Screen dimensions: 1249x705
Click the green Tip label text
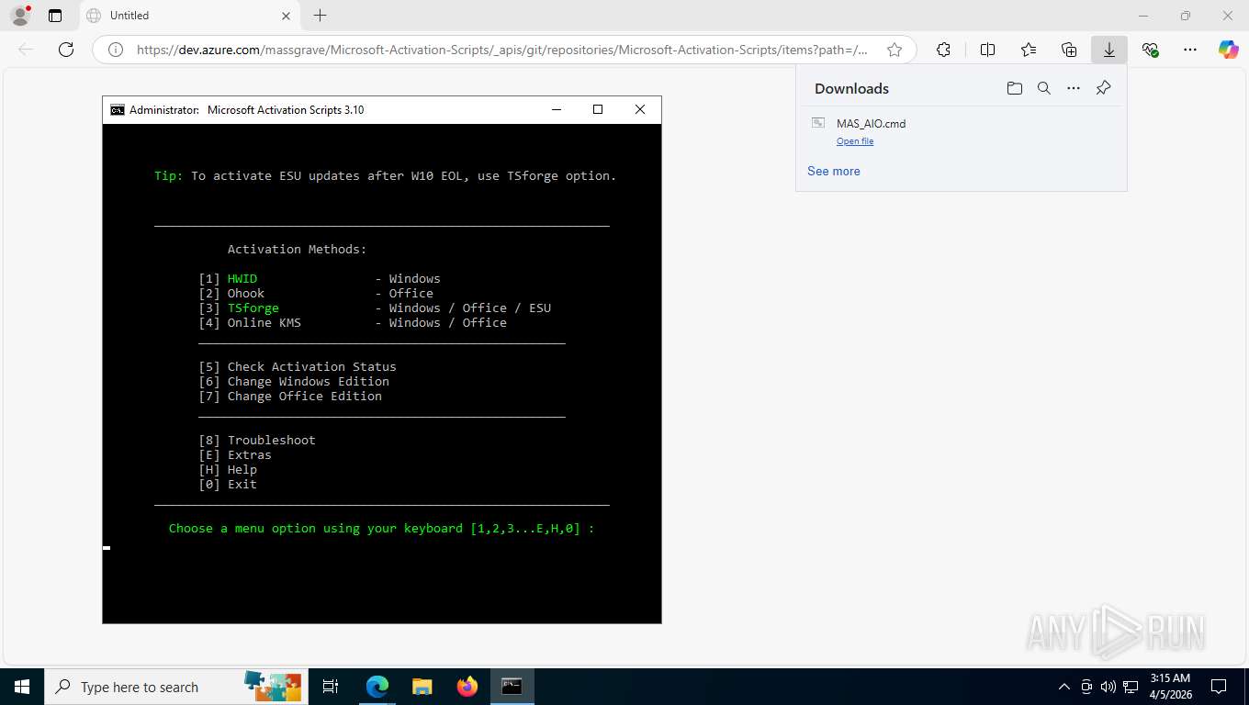pos(169,176)
